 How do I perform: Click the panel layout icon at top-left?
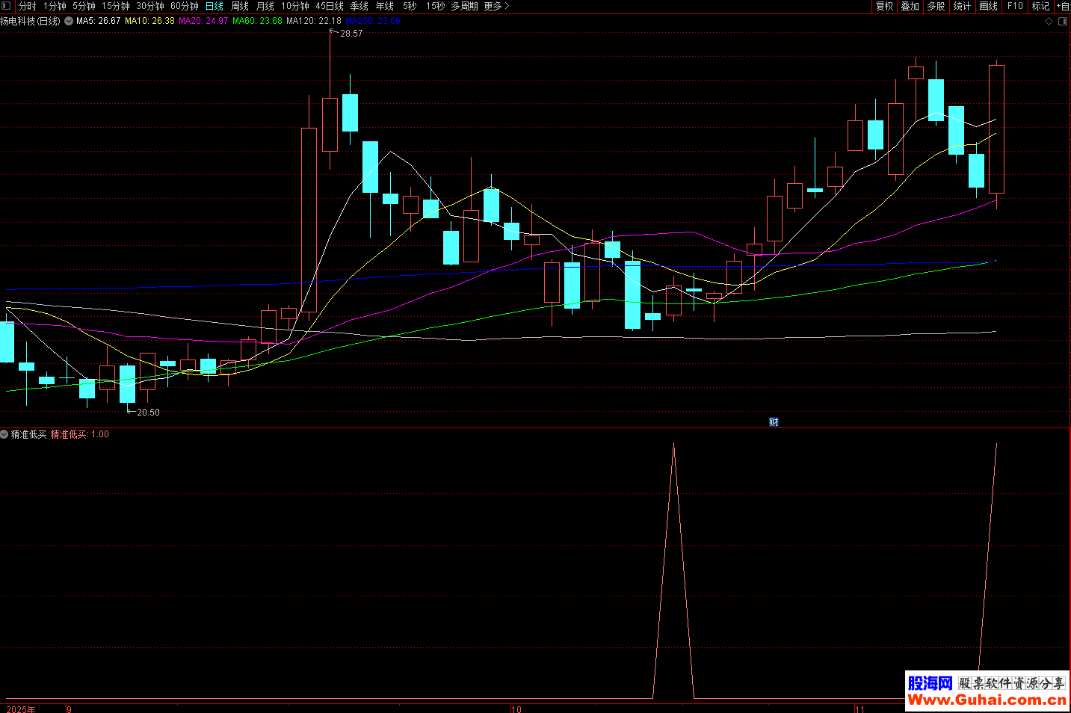pyautogui.click(x=7, y=6)
